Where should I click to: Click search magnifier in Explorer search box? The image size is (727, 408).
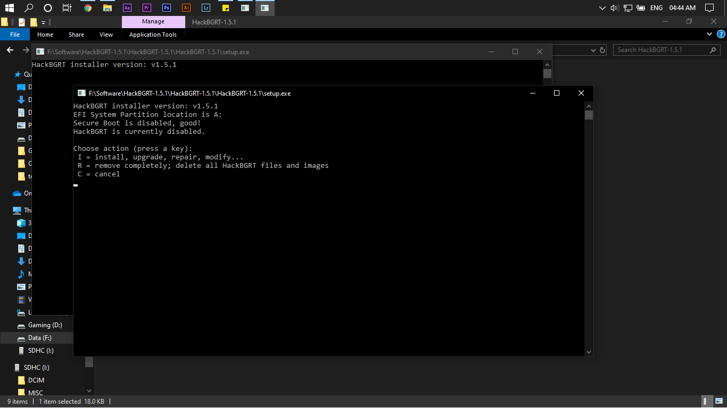pos(713,50)
